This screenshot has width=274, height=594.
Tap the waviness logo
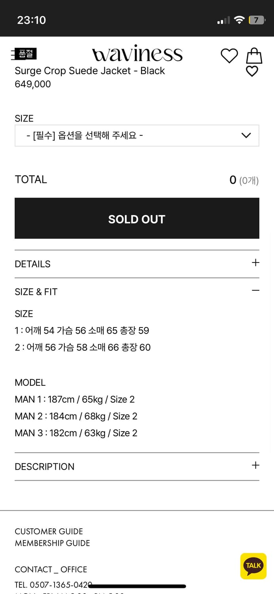137,55
